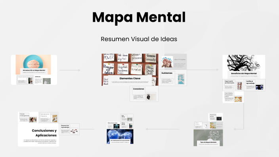Open the 'Futuras Investigaciones' subtopic card
This screenshot has width=279, height=157.
(28, 117)
